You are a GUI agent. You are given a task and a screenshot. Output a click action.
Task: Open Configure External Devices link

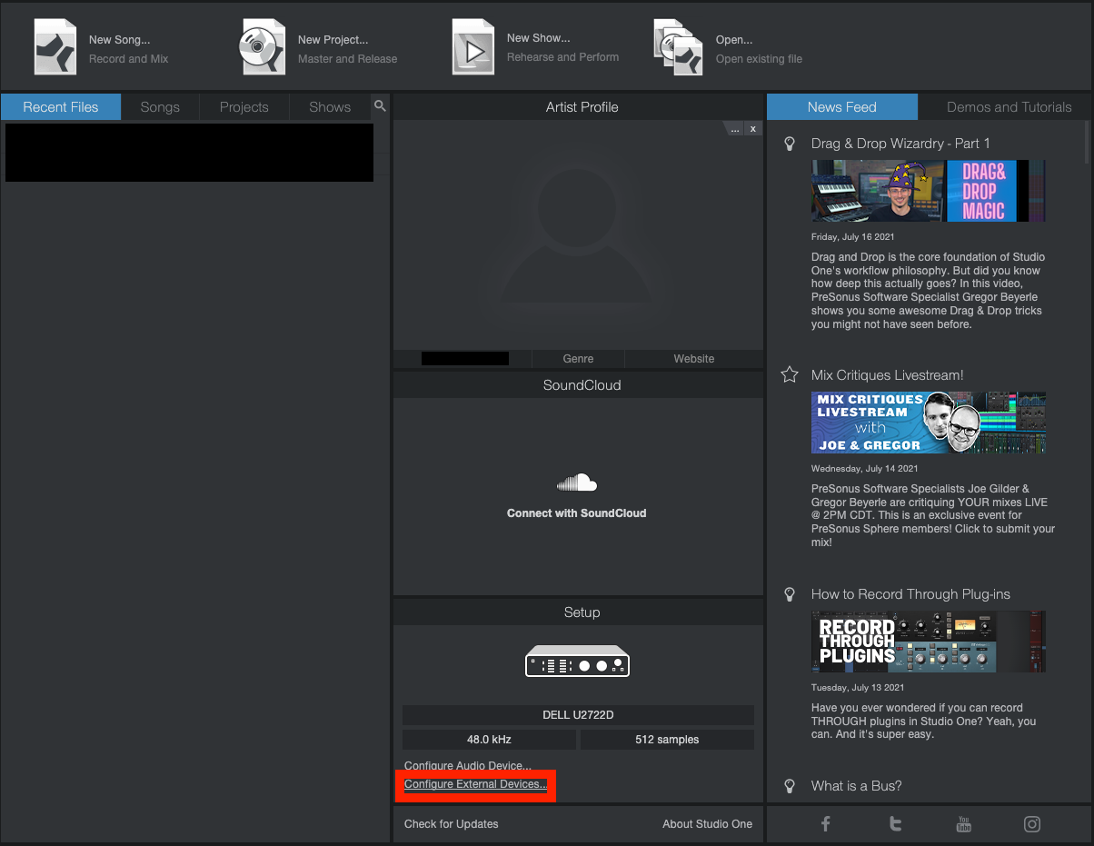click(475, 784)
